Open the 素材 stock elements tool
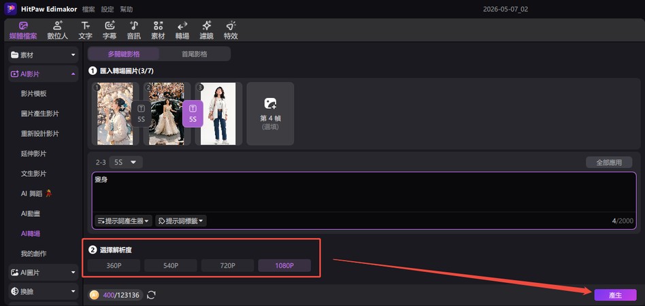The width and height of the screenshot is (645, 306). [x=158, y=31]
